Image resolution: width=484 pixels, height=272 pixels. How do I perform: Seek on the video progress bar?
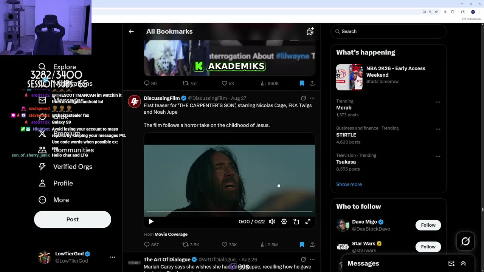[x=230, y=212]
